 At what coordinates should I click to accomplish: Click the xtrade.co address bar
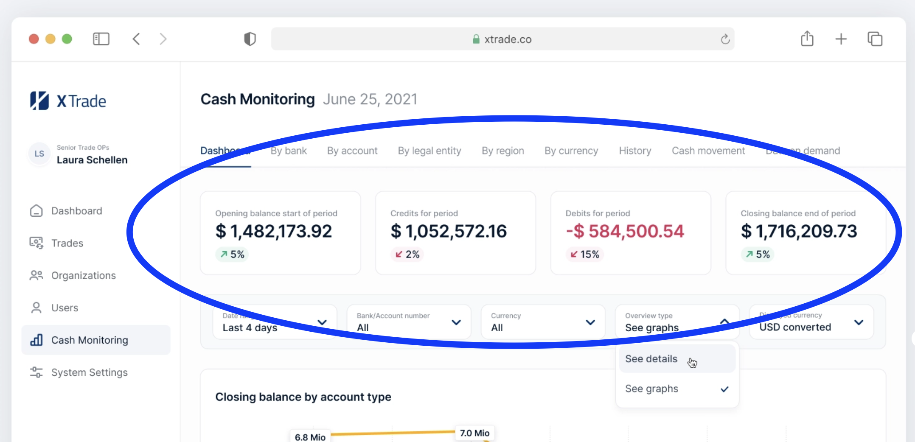(502, 39)
